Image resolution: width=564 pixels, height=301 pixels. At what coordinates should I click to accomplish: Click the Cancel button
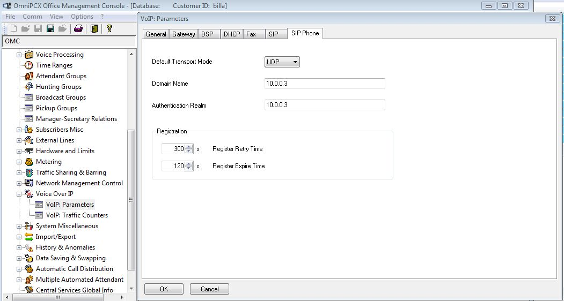pyautogui.click(x=209, y=289)
